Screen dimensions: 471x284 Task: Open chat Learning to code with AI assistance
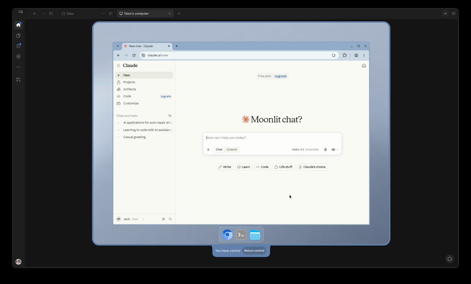(x=144, y=130)
